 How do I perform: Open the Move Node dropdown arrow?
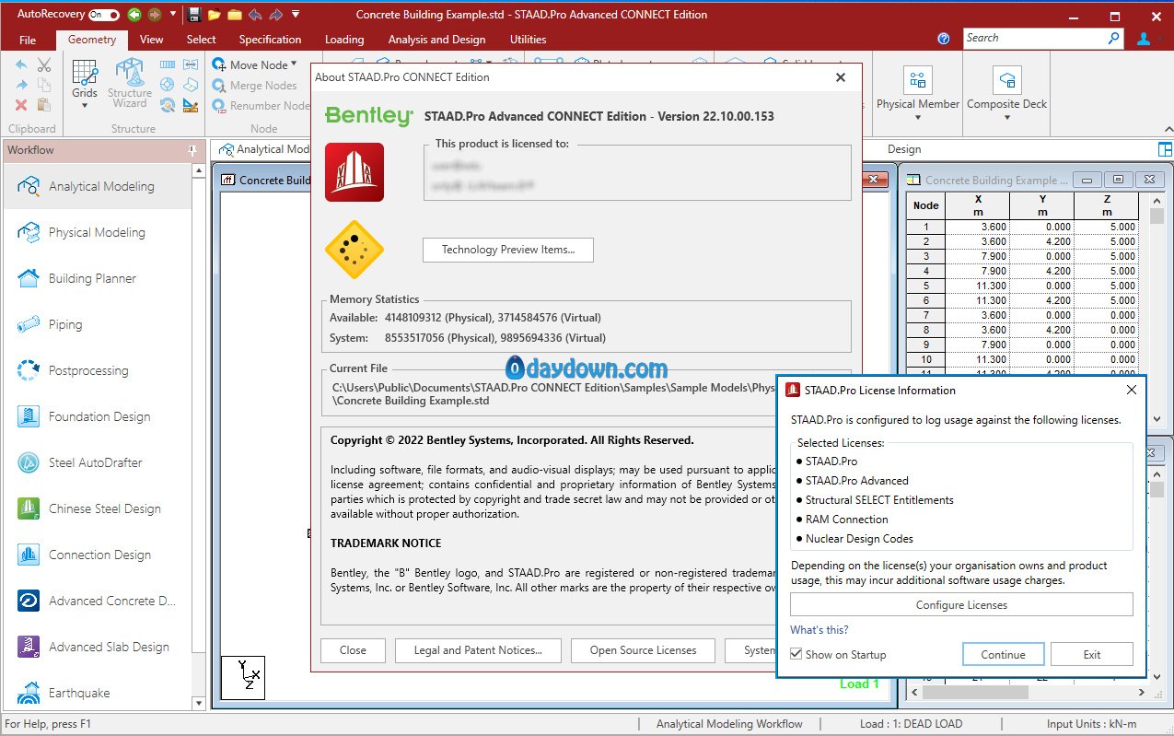pos(294,64)
